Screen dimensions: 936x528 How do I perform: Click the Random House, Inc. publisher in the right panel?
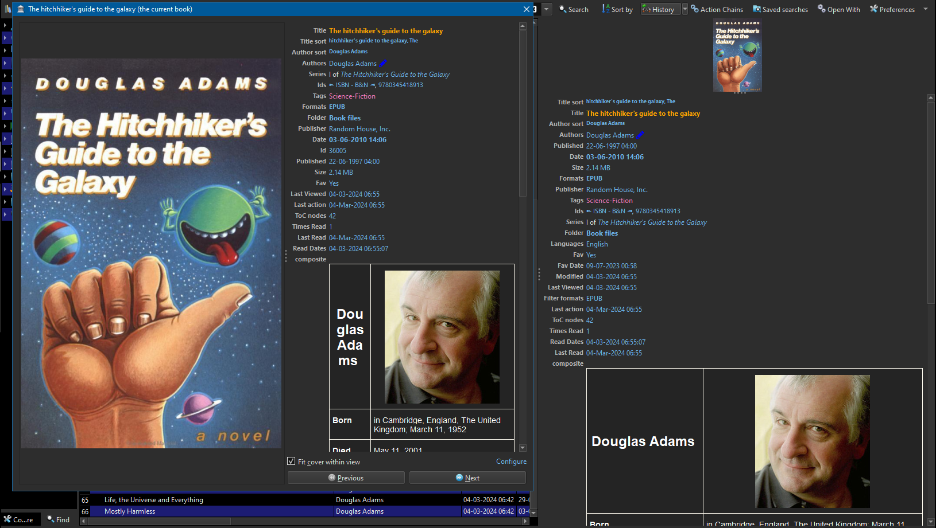point(617,190)
